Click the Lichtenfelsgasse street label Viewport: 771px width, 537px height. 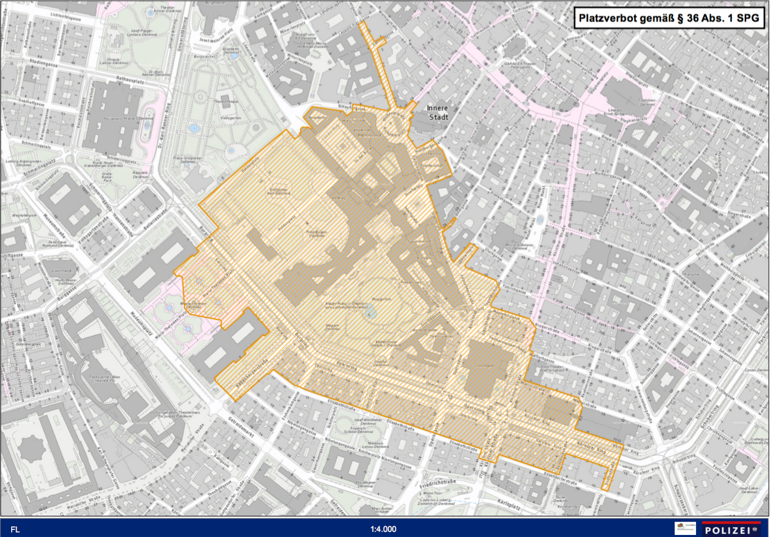66,17
